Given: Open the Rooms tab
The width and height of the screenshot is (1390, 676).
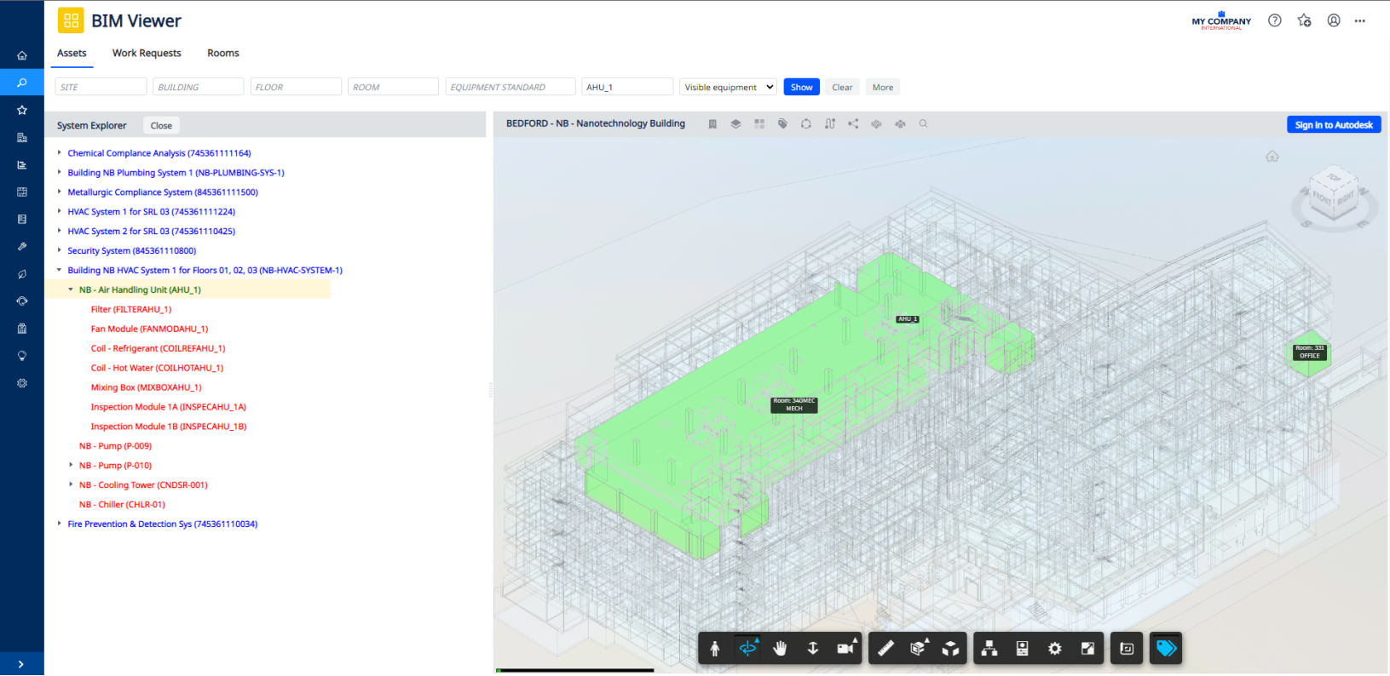Looking at the screenshot, I should click(x=222, y=53).
